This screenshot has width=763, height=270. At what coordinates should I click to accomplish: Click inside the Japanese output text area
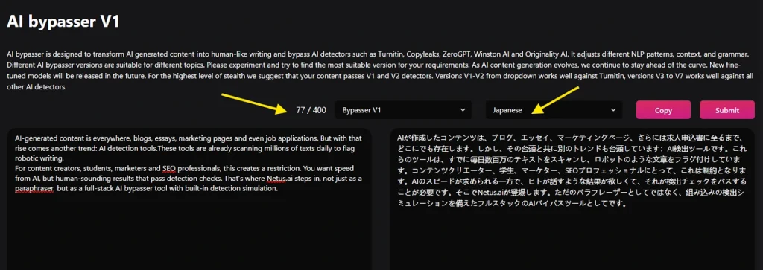573,199
